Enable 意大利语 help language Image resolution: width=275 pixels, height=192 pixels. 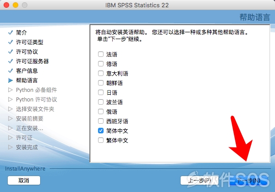coord(101,73)
